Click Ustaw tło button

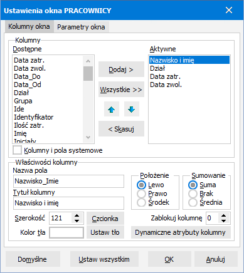point(105,232)
